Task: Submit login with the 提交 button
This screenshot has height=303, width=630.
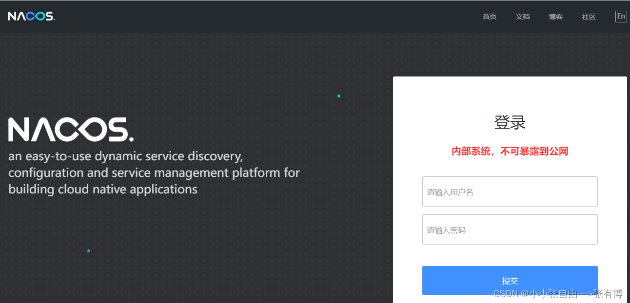Action: 510,281
